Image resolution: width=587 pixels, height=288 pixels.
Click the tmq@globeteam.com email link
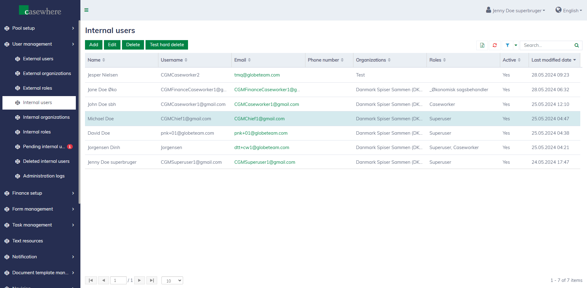click(x=257, y=75)
